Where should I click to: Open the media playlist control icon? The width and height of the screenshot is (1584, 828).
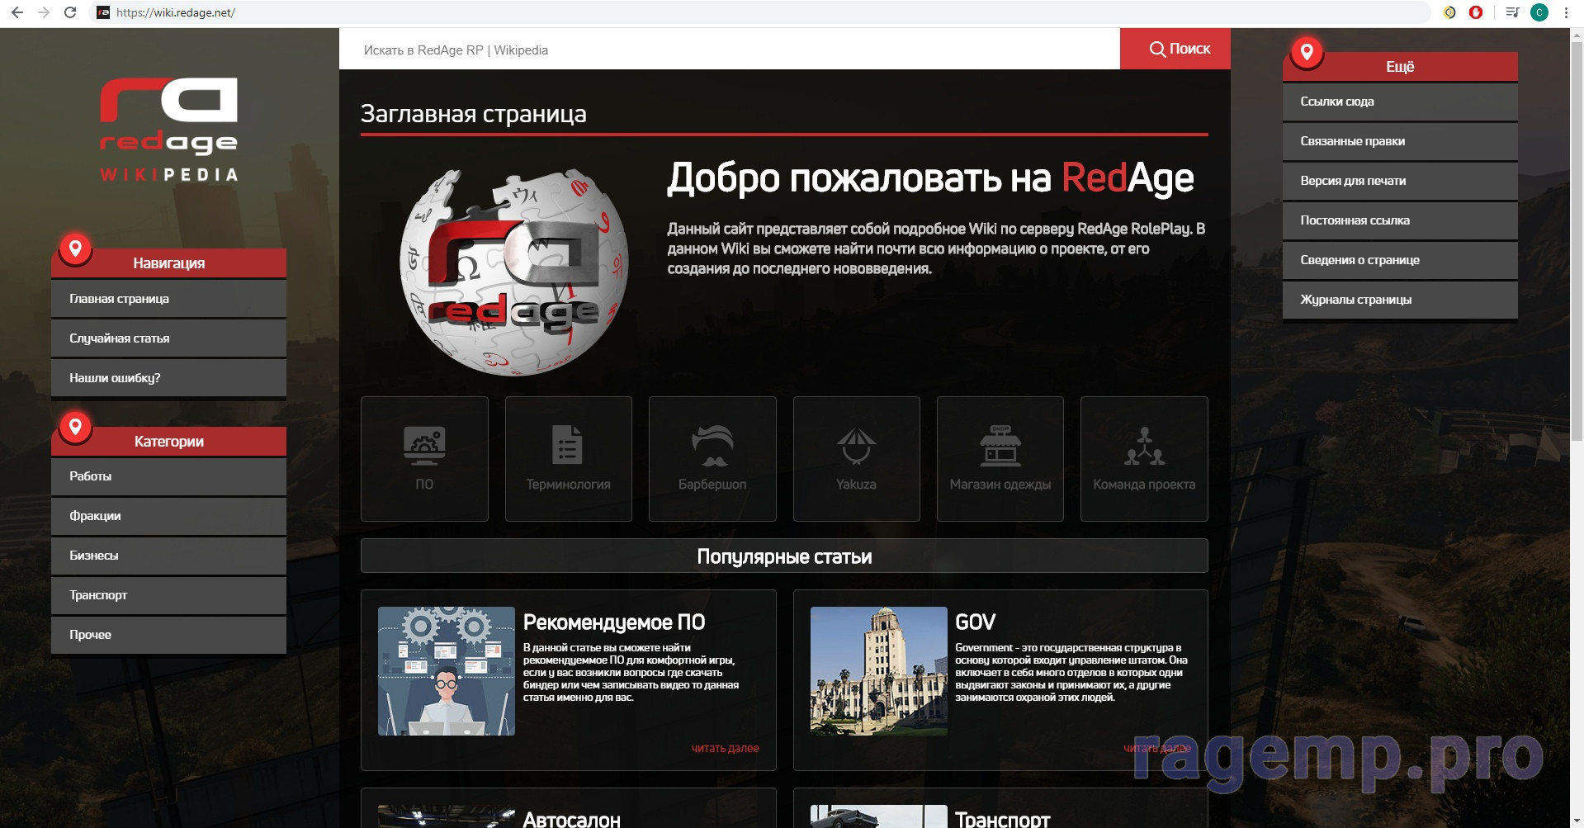1512,12
